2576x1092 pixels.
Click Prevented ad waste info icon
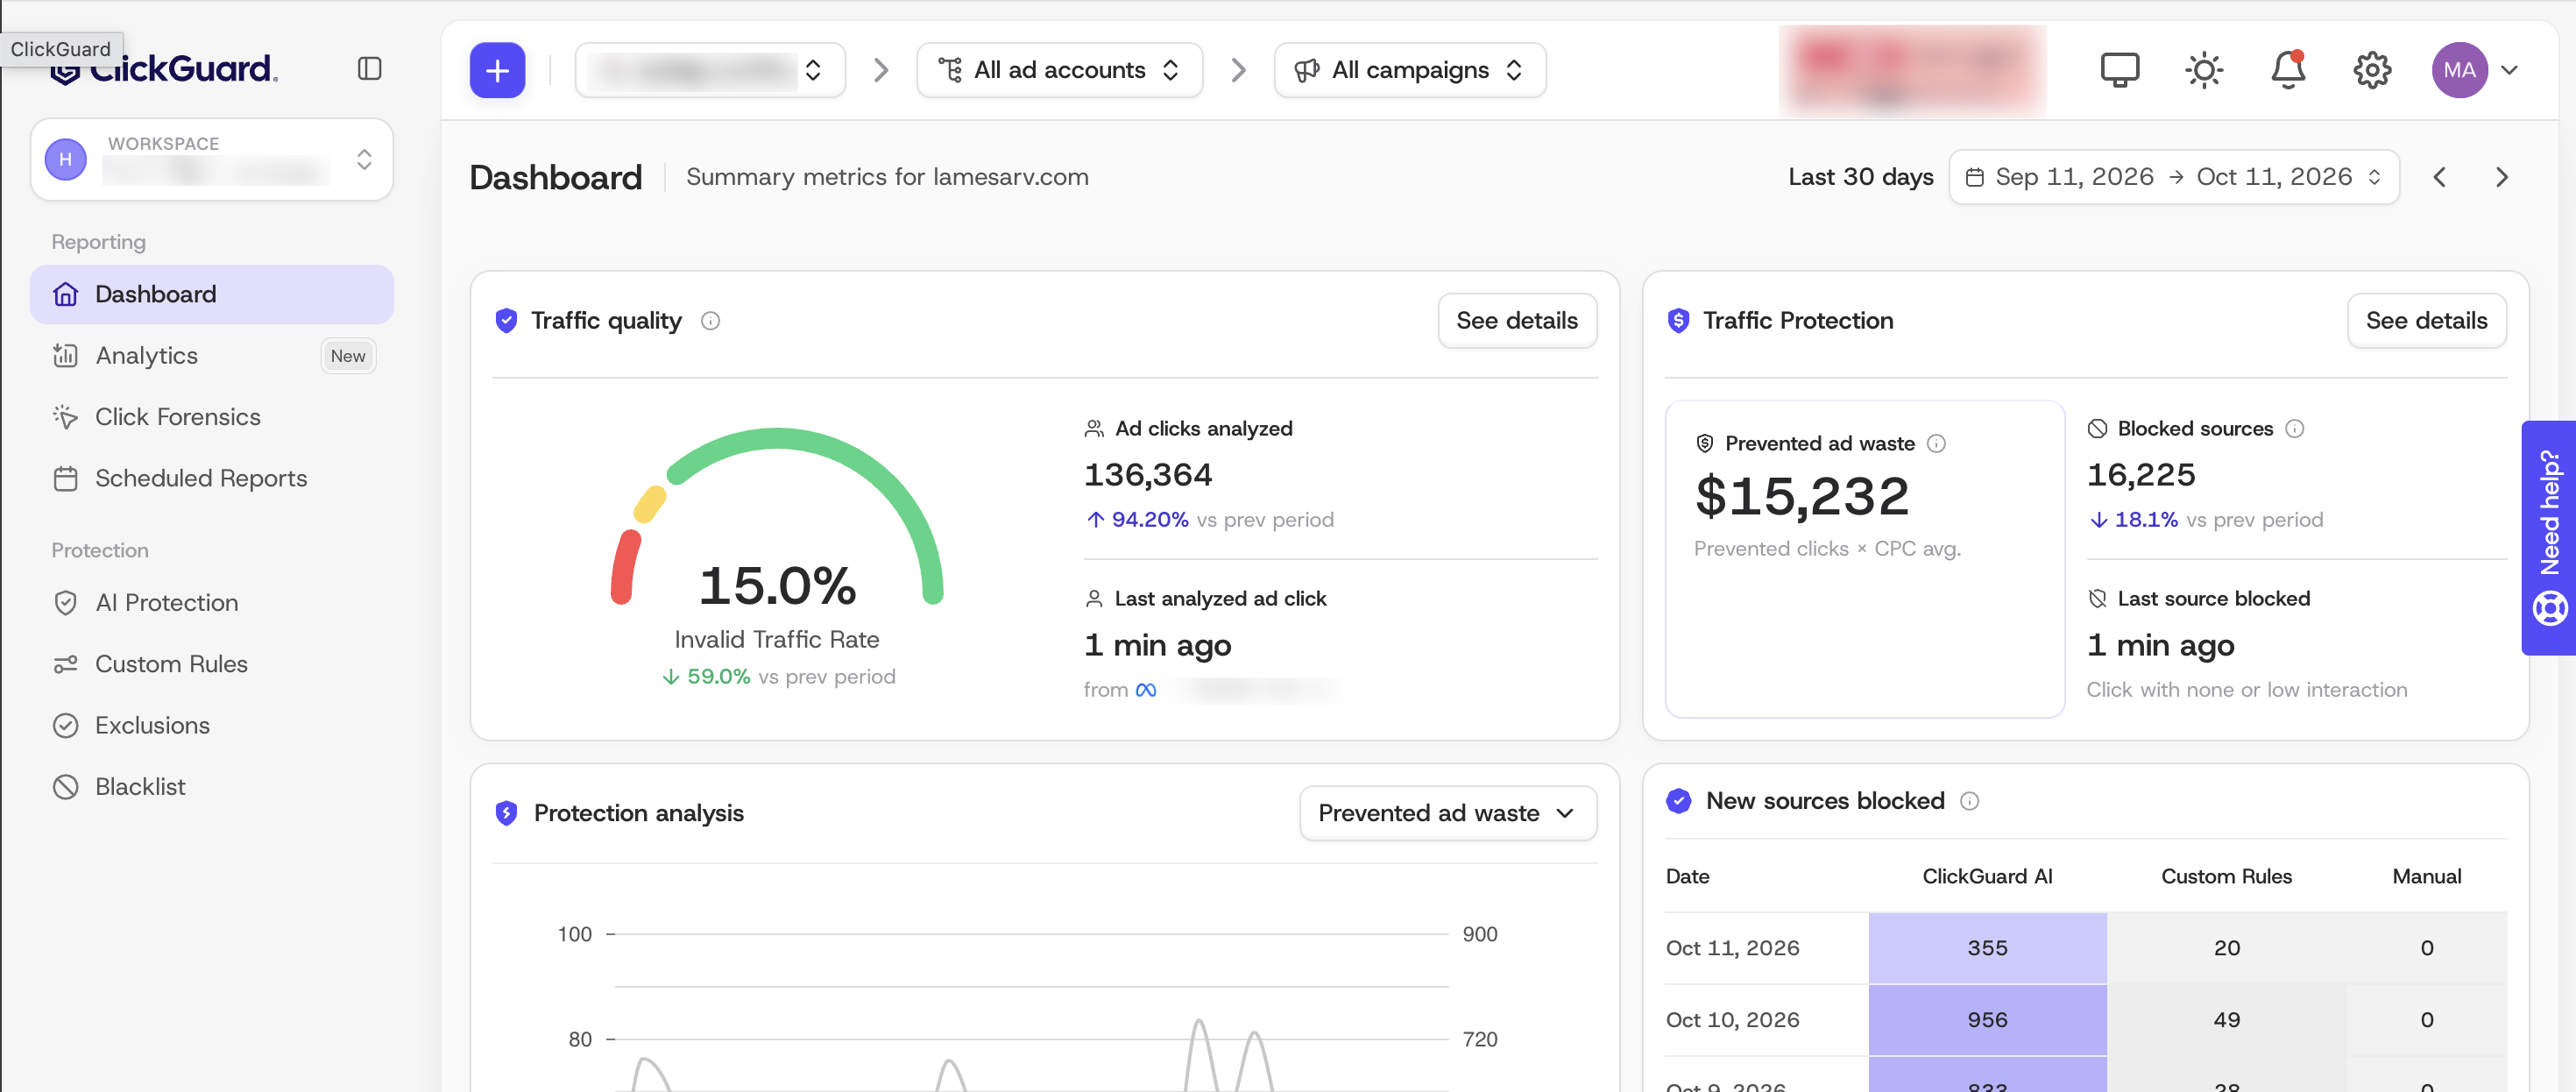tap(1936, 443)
